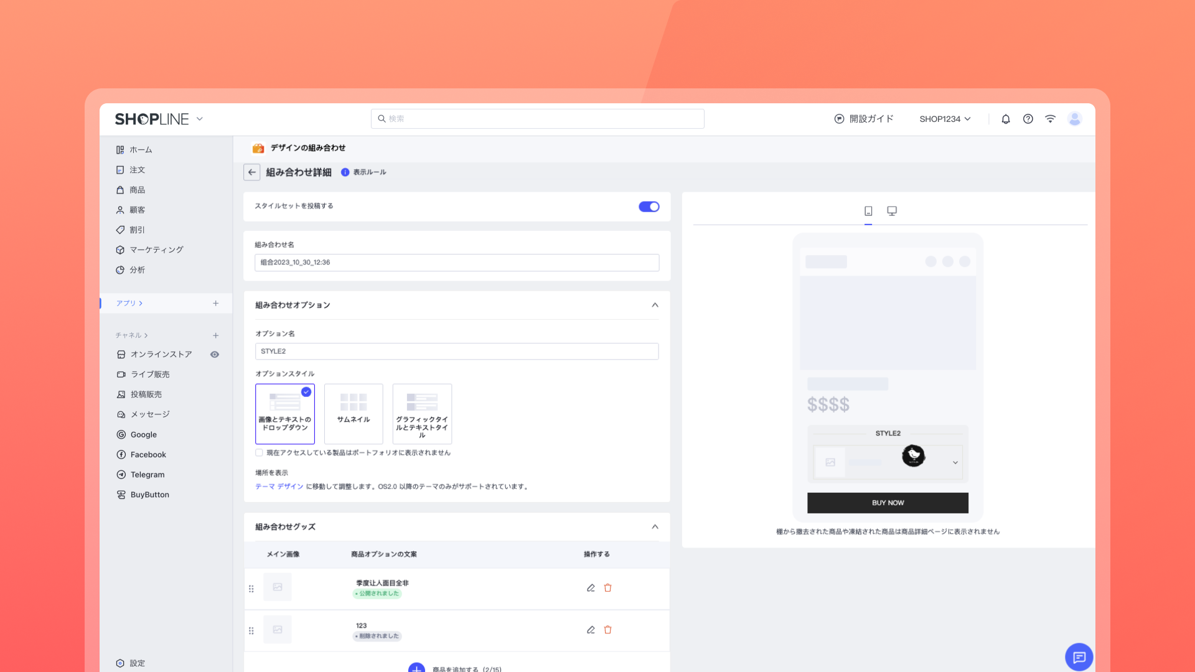Select the サムネイル option style
The image size is (1195, 672).
pos(353,413)
